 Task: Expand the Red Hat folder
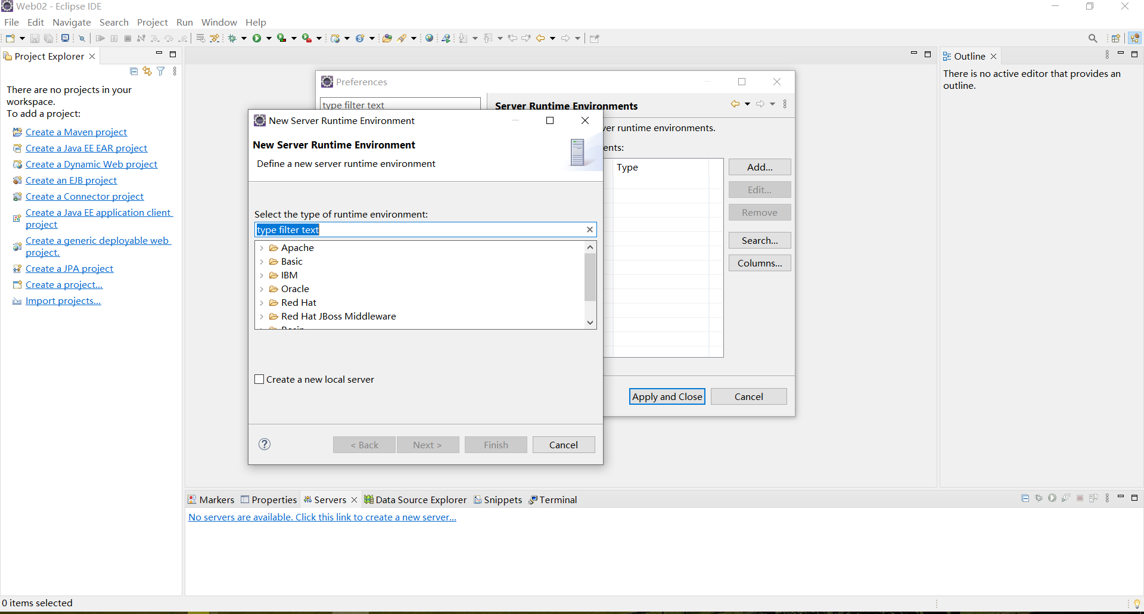point(262,303)
